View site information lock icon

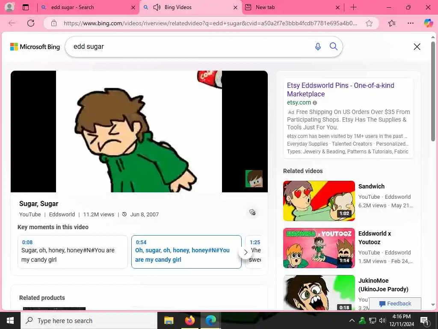[54, 23]
